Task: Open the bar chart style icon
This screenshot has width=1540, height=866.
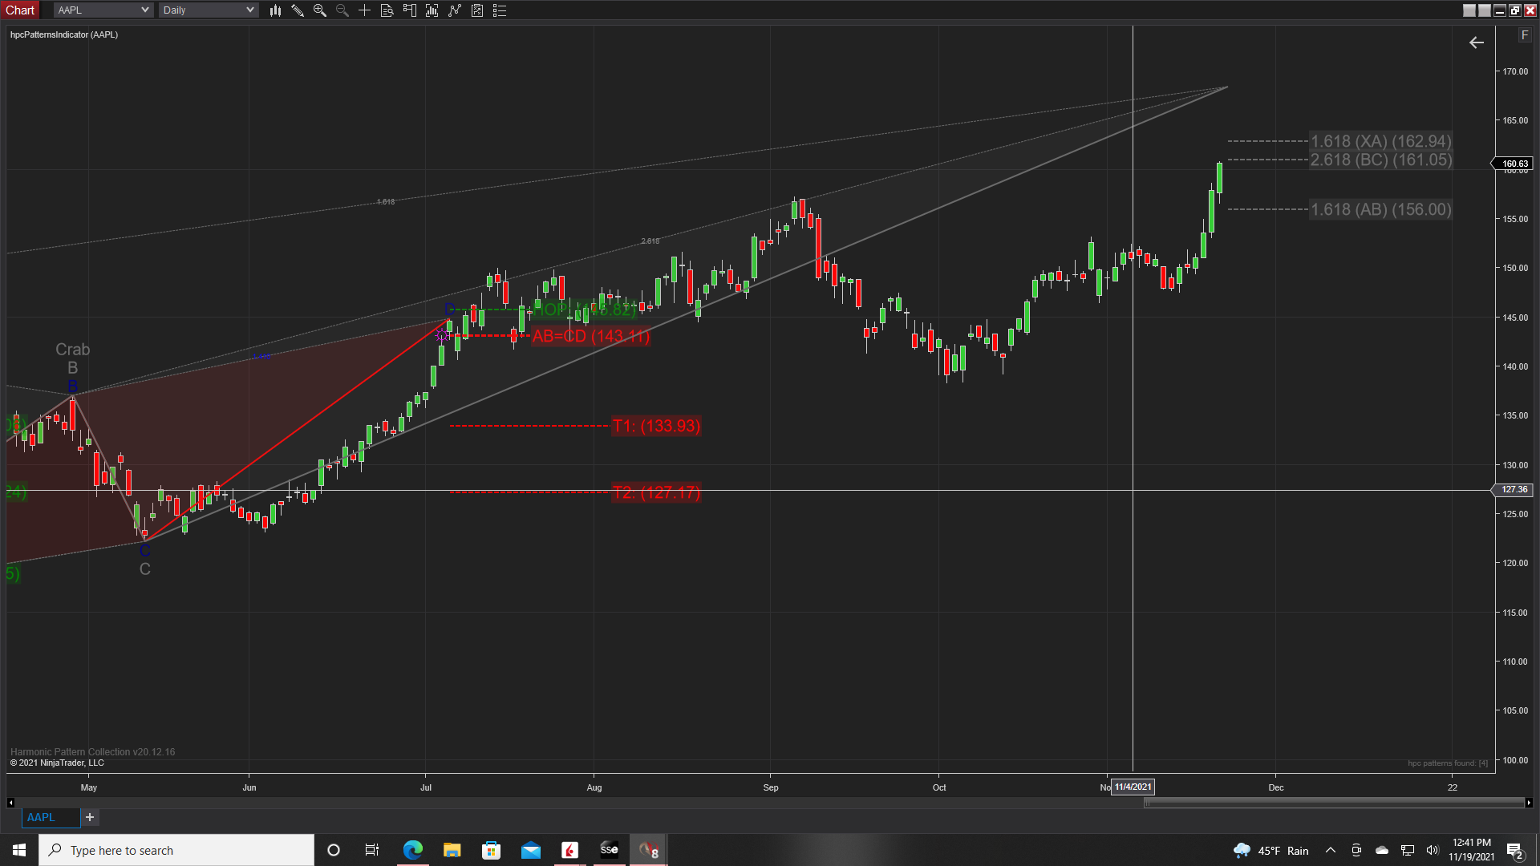Action: [275, 10]
